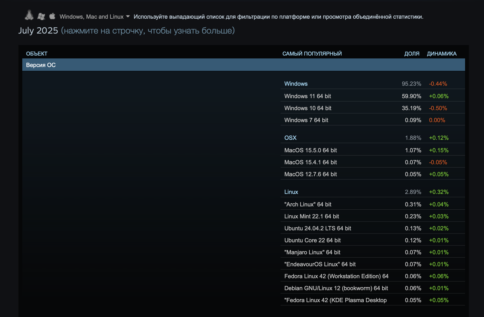Viewport: 484px width, 317px height.
Task: Click the 95.23% Windows share value
Action: [411, 84]
